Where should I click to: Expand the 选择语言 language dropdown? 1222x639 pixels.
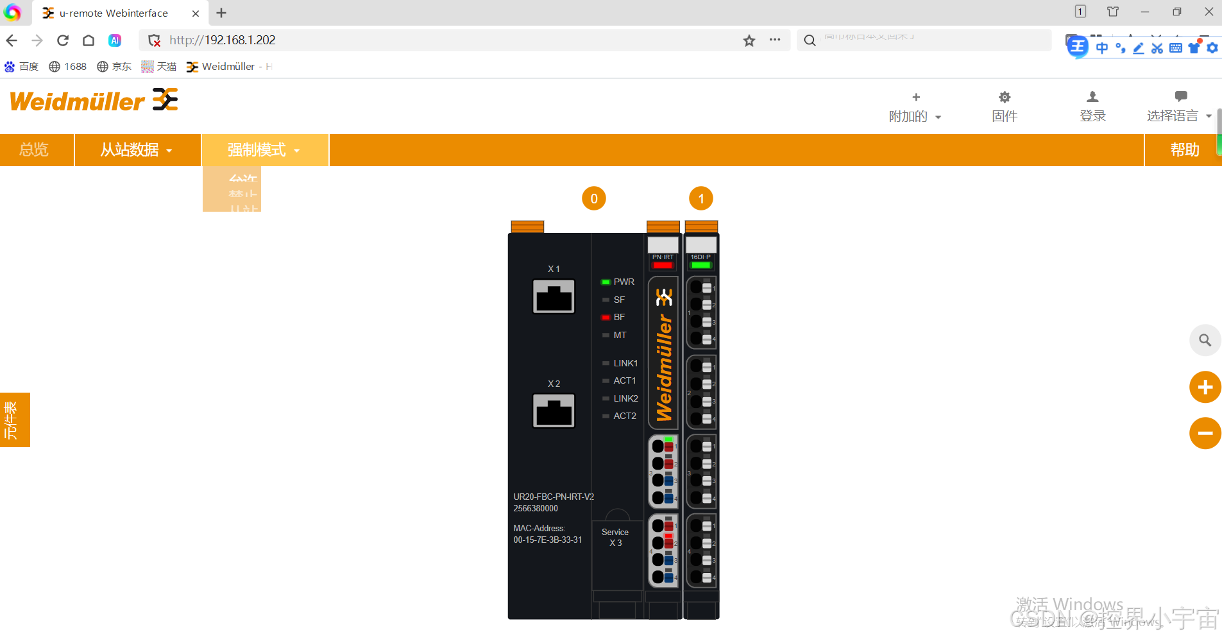[1180, 107]
